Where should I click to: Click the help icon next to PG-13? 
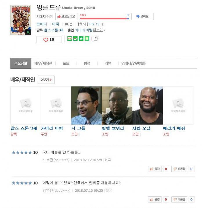(102, 24)
